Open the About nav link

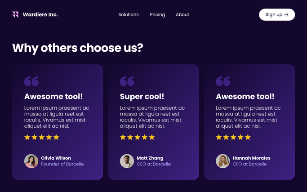[x=182, y=14]
